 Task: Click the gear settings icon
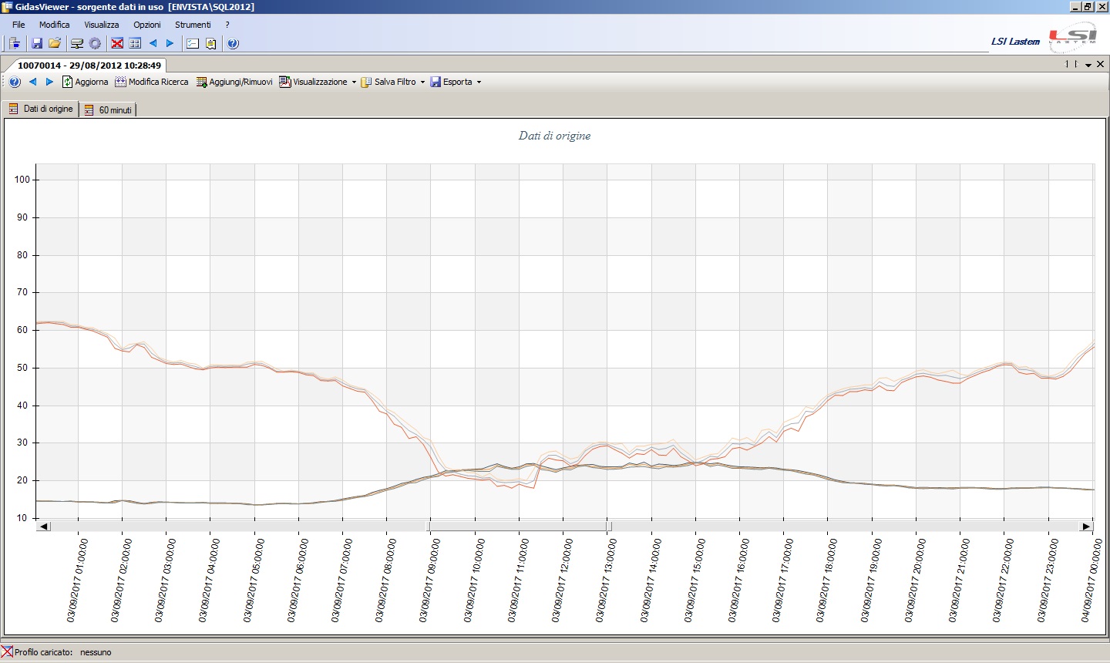[x=95, y=43]
